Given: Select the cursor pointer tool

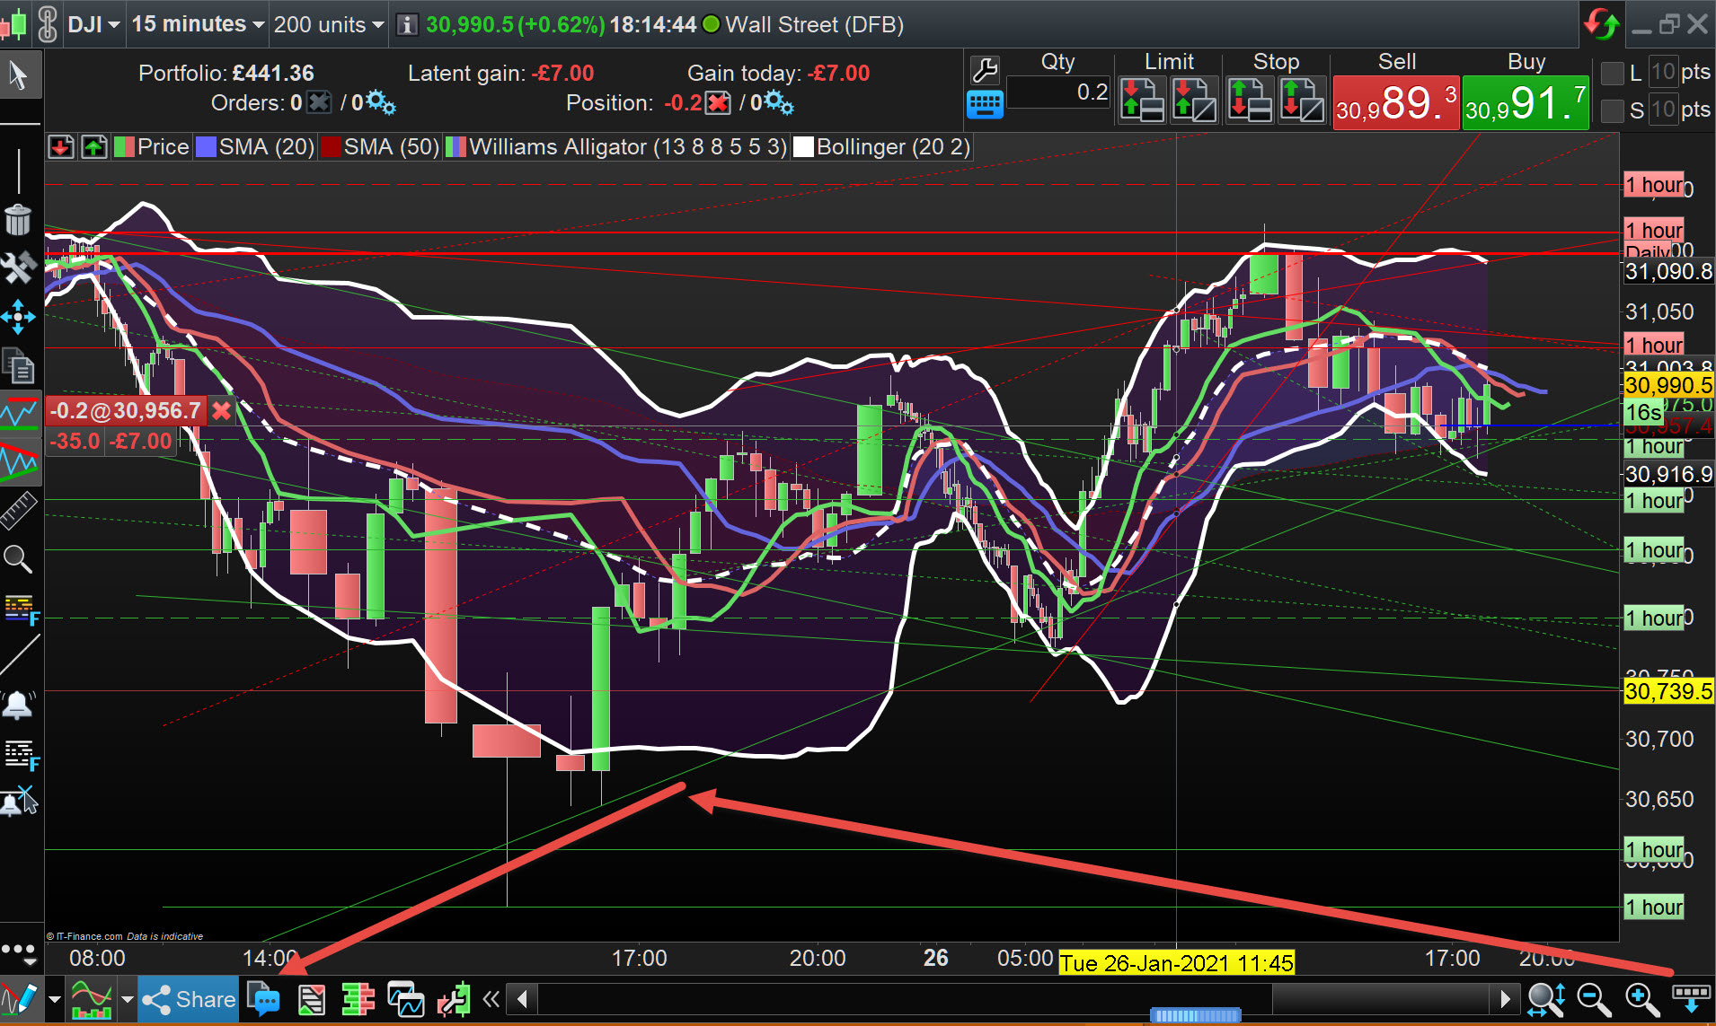Looking at the screenshot, I should click(18, 75).
